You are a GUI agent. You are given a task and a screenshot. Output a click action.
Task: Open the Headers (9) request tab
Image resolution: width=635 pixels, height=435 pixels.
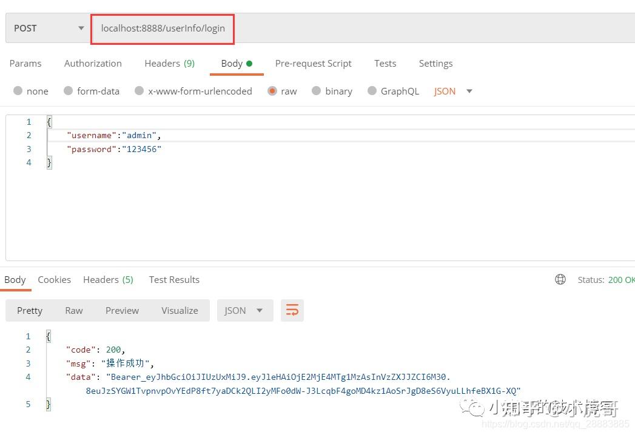coord(169,63)
